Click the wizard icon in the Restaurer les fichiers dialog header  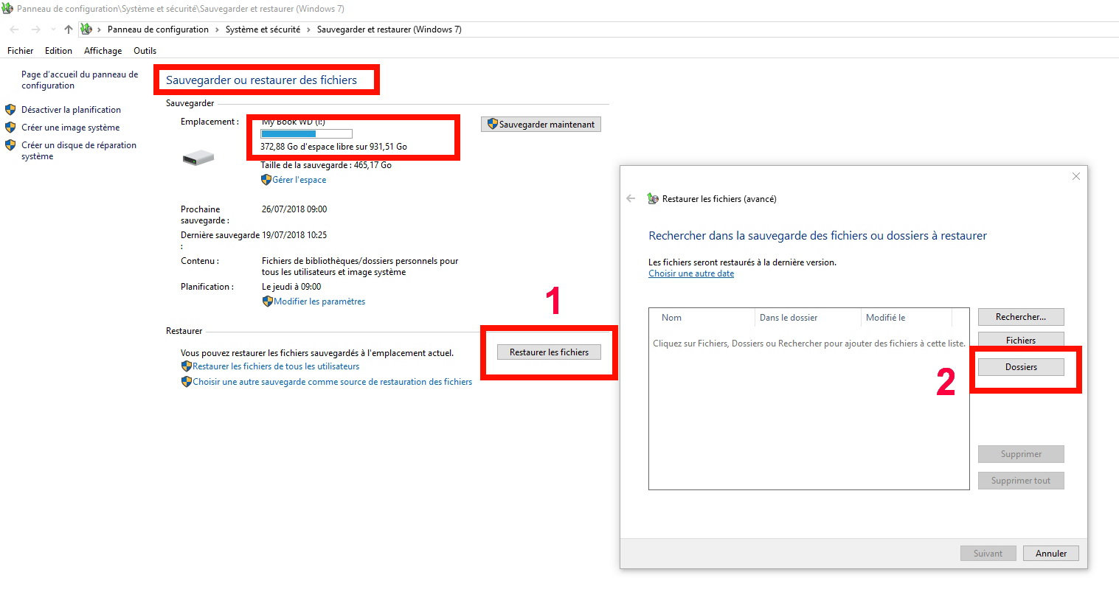[652, 198]
